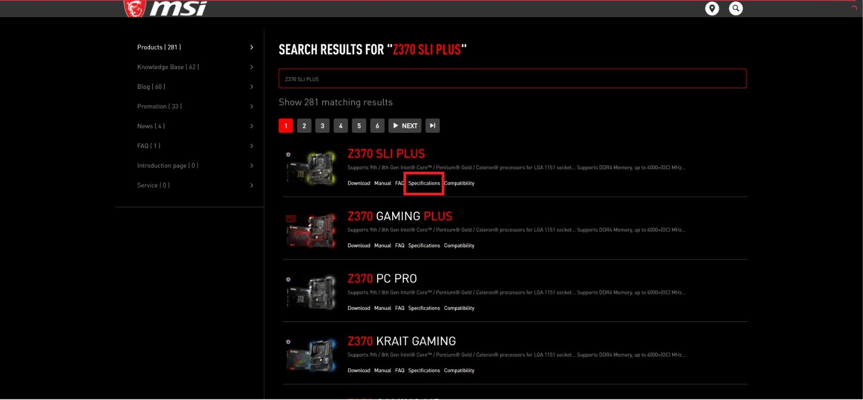Open the search magnifier icon in header
863x400 pixels.
click(x=736, y=9)
